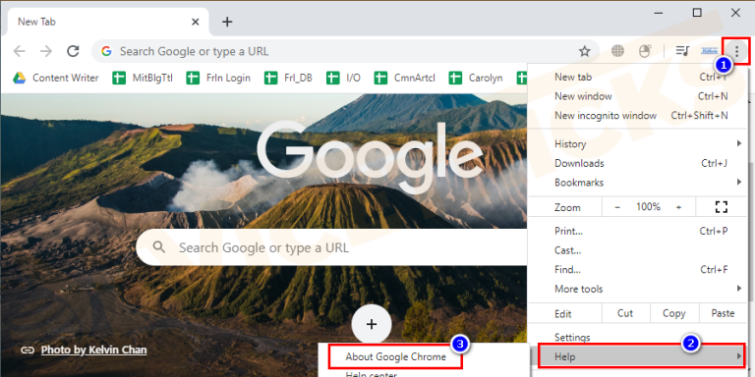Open Content Writer Drive bookmark
The width and height of the screenshot is (755, 377).
[x=55, y=78]
